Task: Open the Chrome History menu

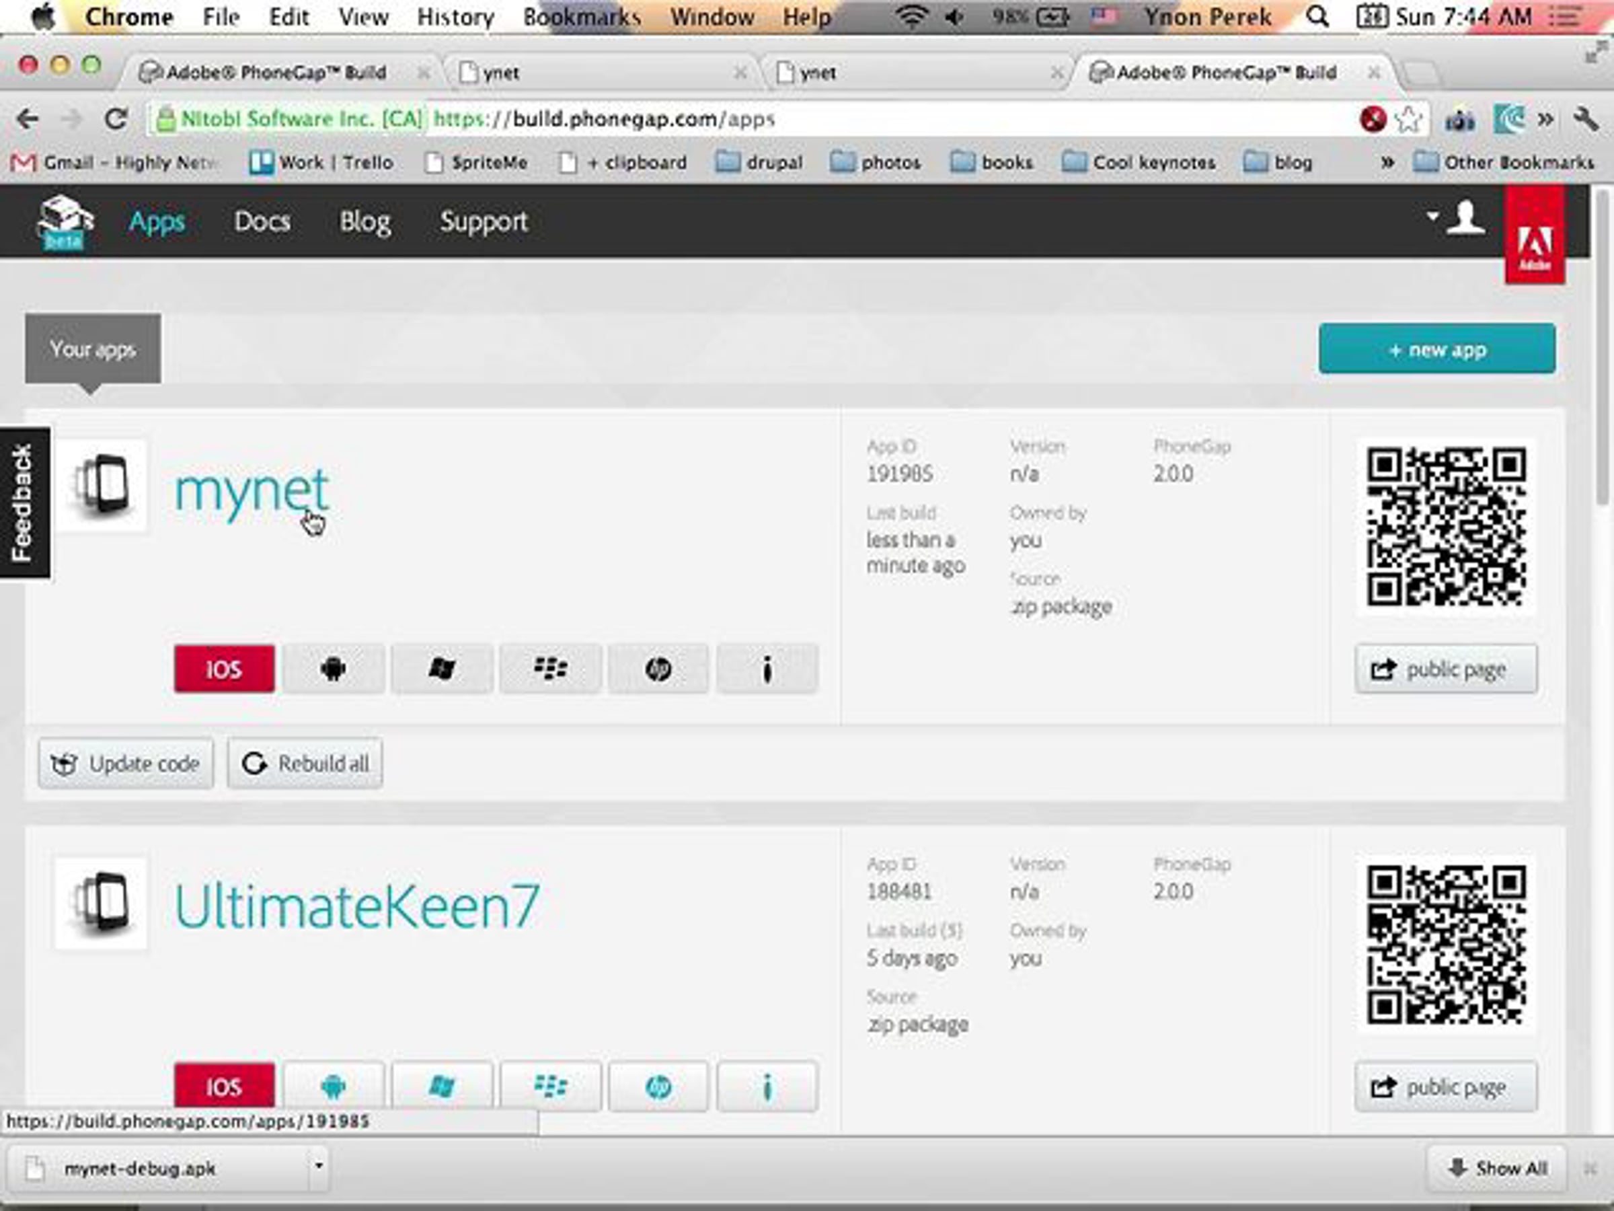Action: pyautogui.click(x=455, y=16)
